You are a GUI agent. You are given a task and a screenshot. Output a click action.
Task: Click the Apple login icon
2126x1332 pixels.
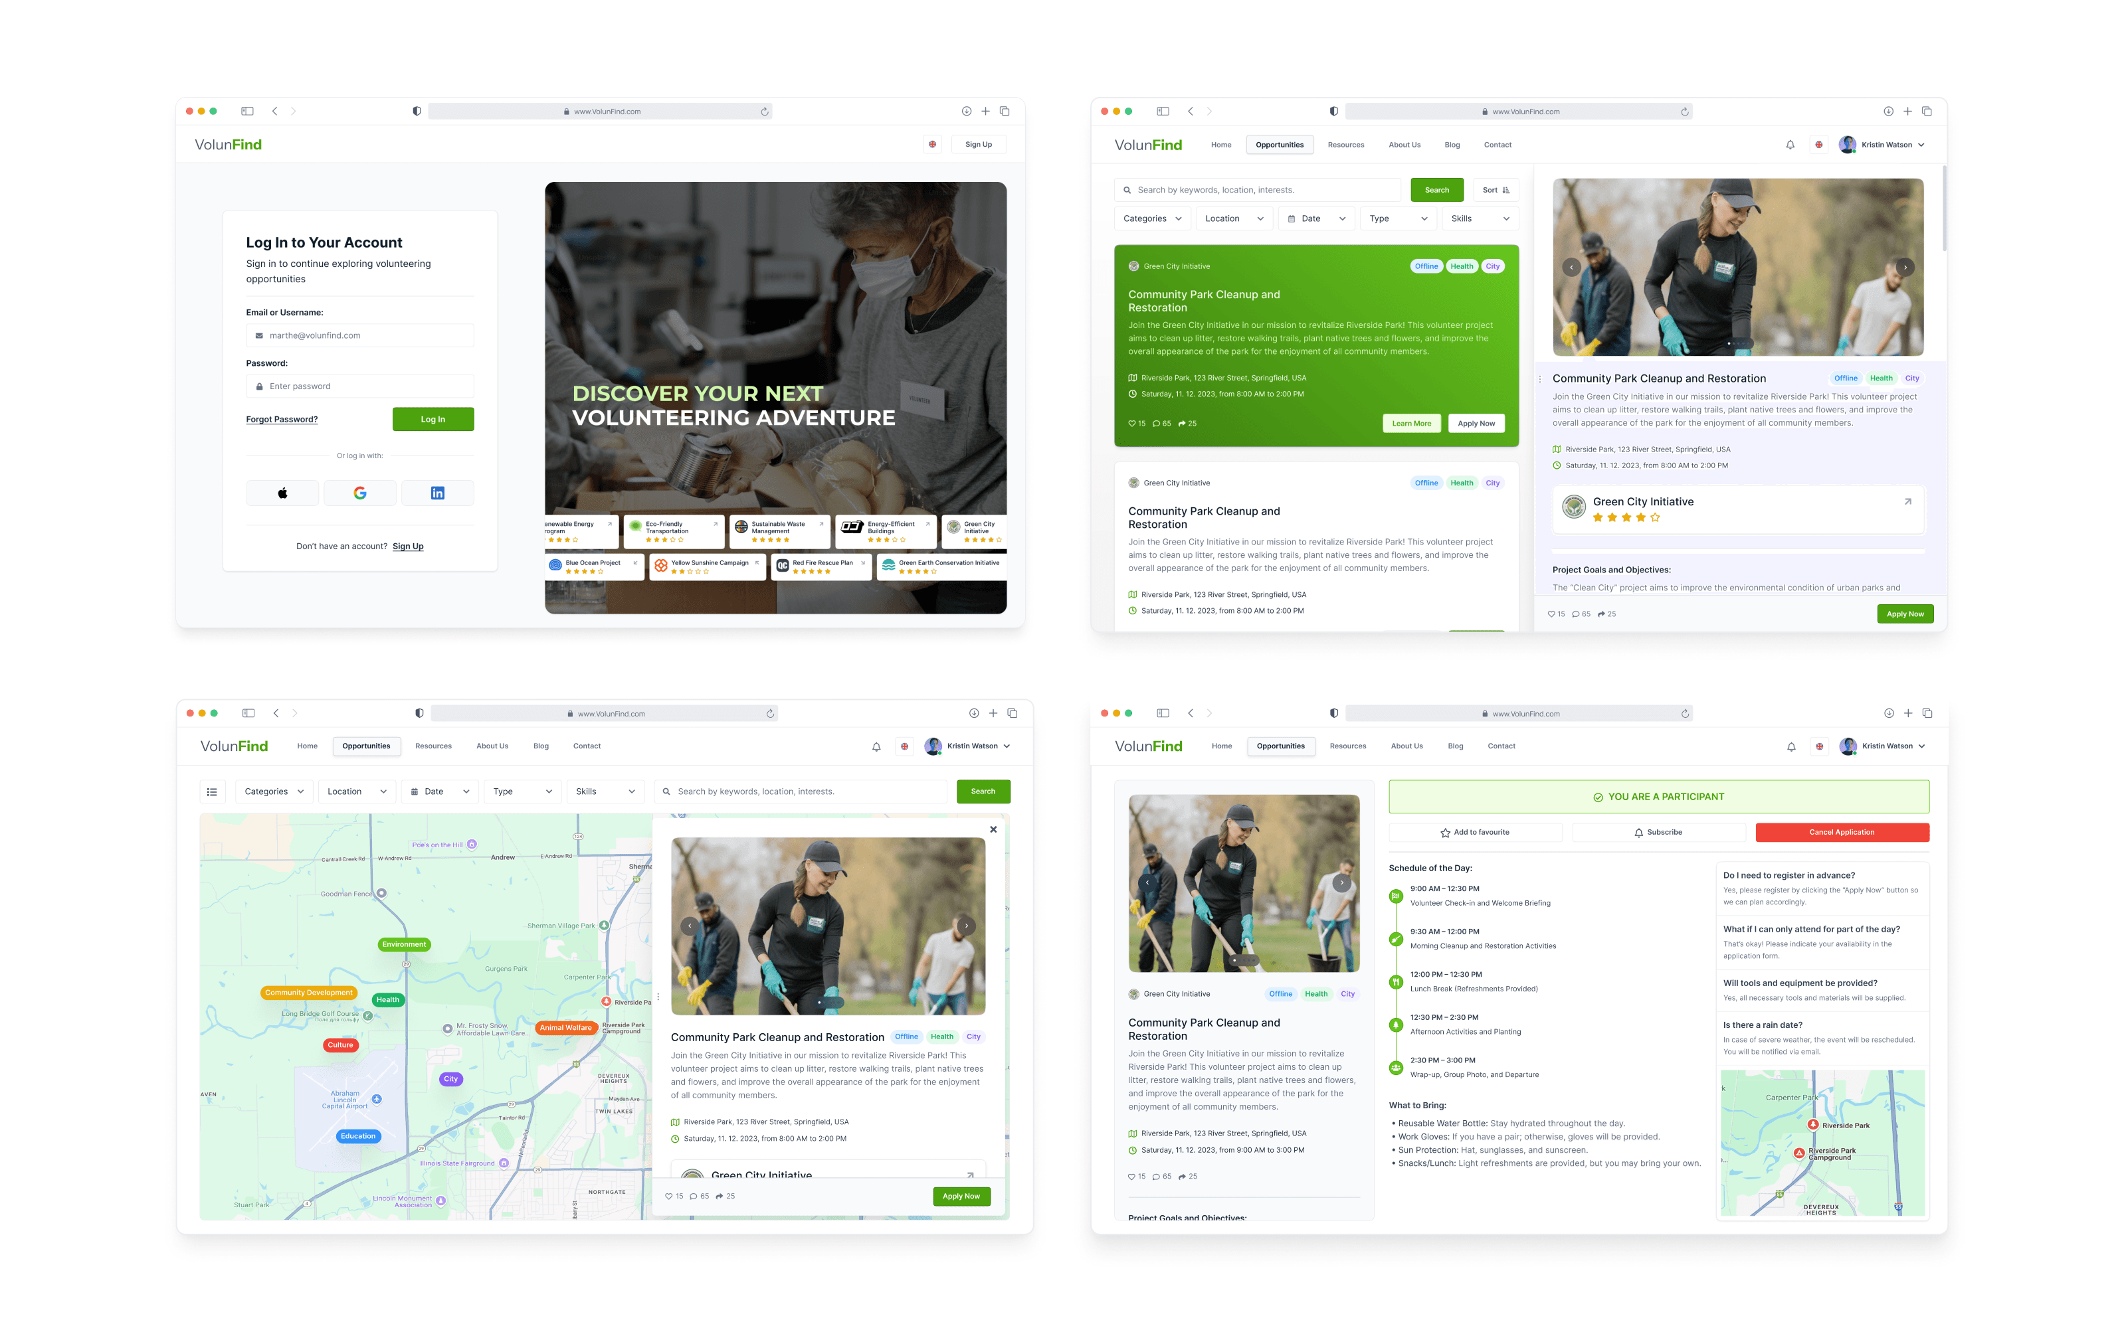pyautogui.click(x=282, y=493)
